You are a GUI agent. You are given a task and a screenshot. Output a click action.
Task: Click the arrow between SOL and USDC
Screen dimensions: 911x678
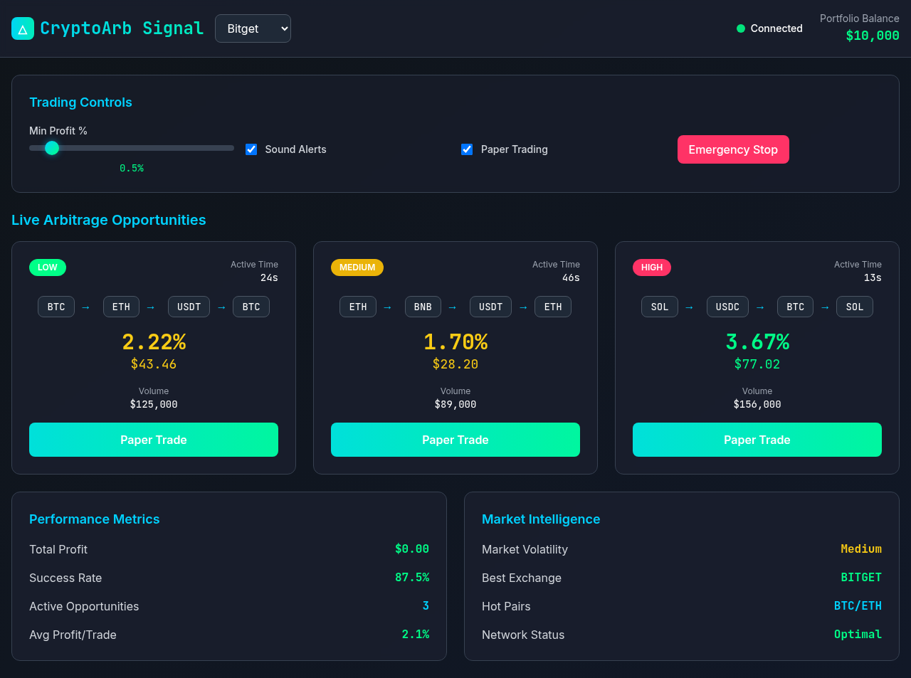coord(689,306)
